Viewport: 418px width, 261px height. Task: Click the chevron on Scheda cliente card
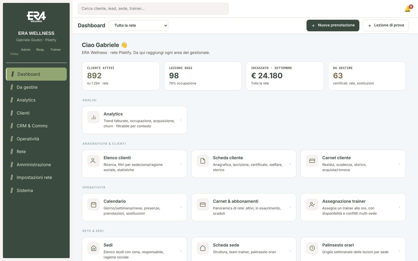(290, 164)
